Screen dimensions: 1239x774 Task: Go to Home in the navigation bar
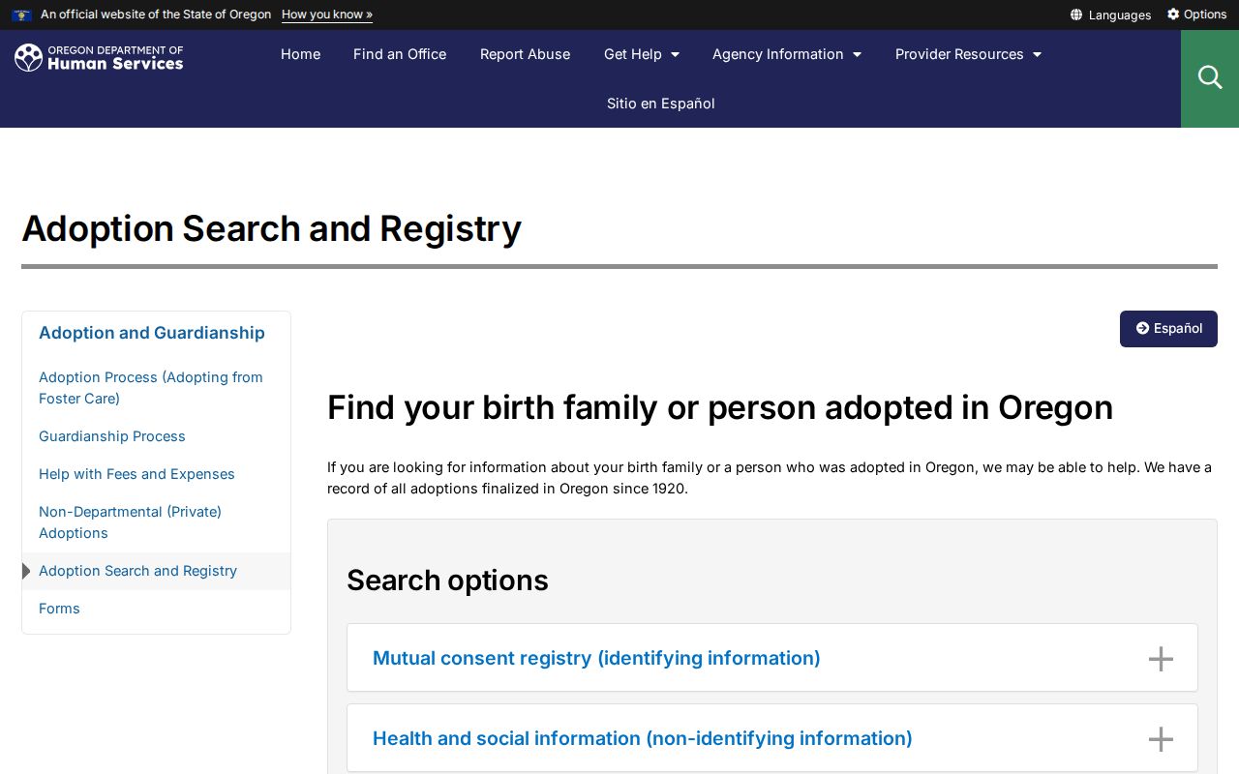(300, 54)
